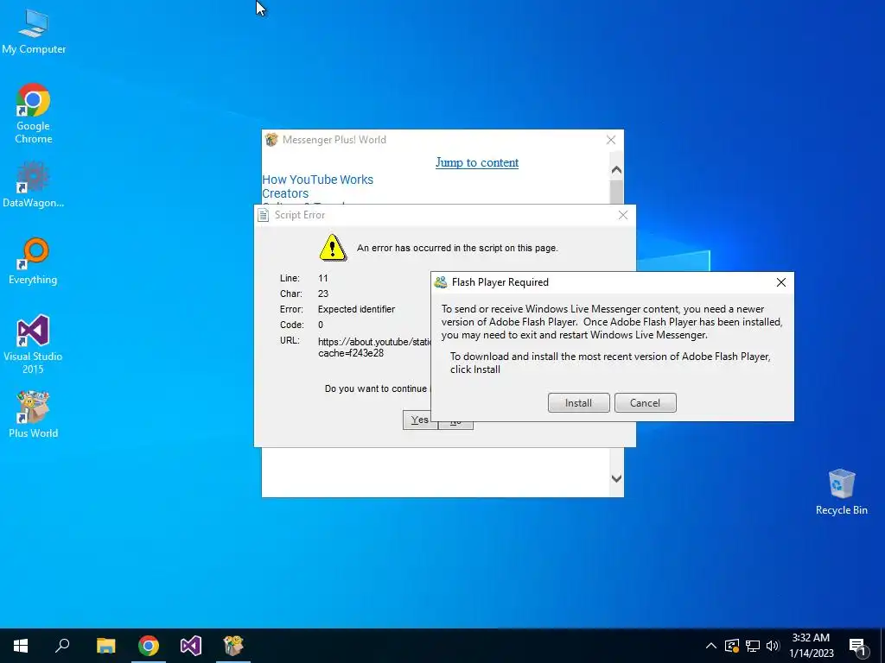The width and height of the screenshot is (885, 663).
Task: Select the Everything desktop shortcut
Action: 34,261
